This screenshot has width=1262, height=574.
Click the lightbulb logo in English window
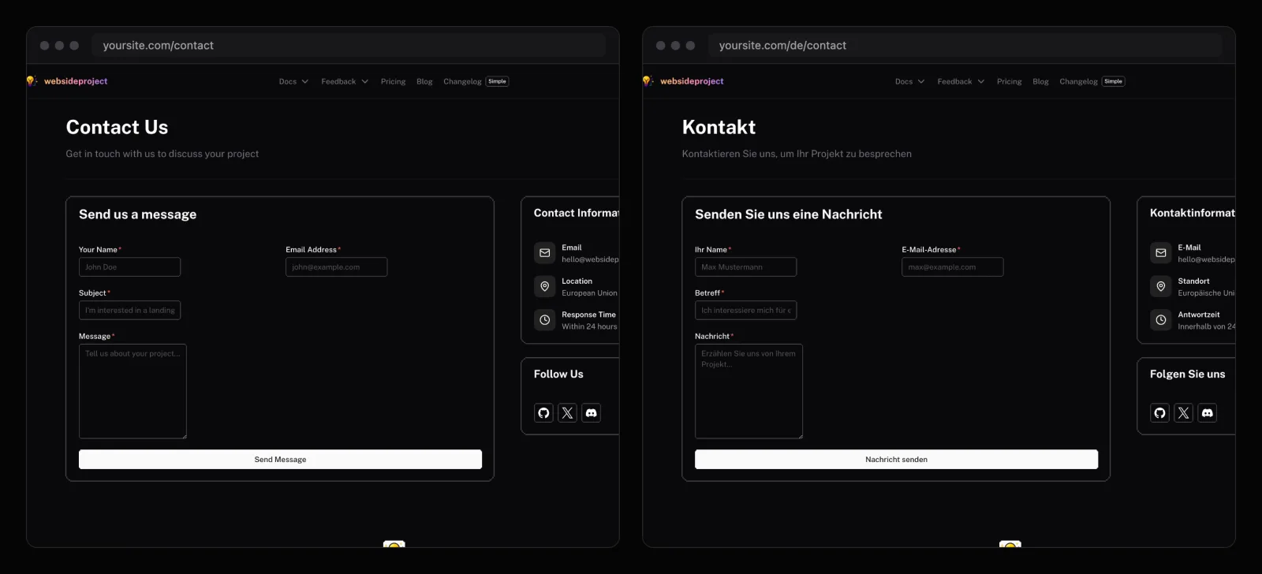click(32, 80)
